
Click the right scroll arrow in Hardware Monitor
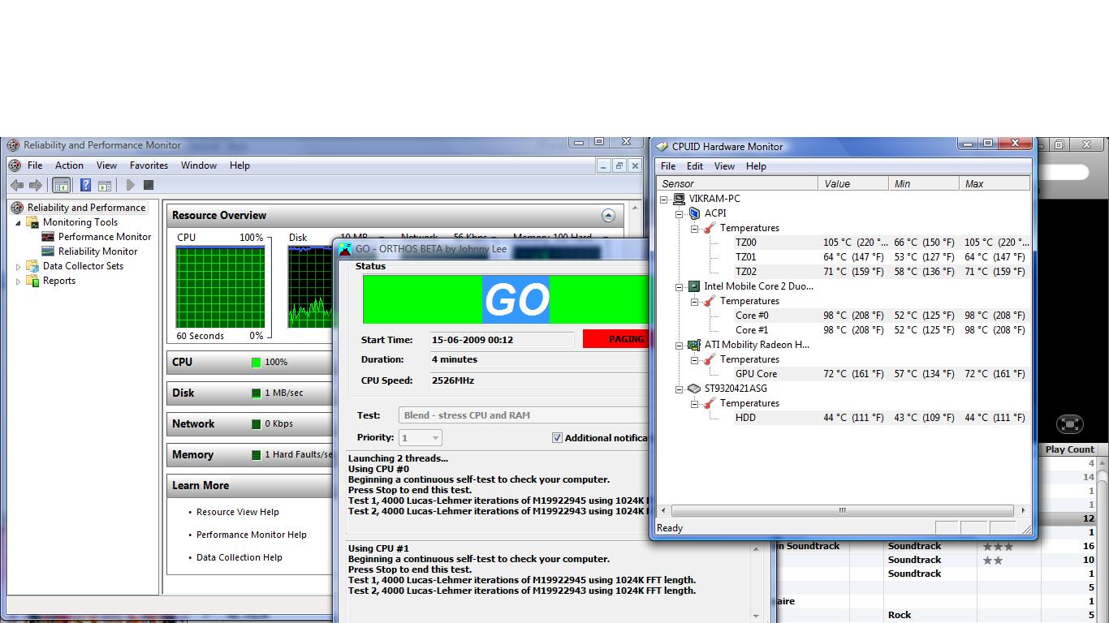tap(1023, 511)
